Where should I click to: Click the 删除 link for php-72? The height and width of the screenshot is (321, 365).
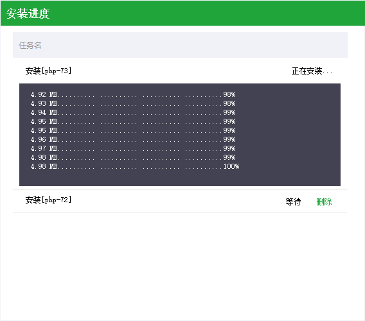(324, 202)
